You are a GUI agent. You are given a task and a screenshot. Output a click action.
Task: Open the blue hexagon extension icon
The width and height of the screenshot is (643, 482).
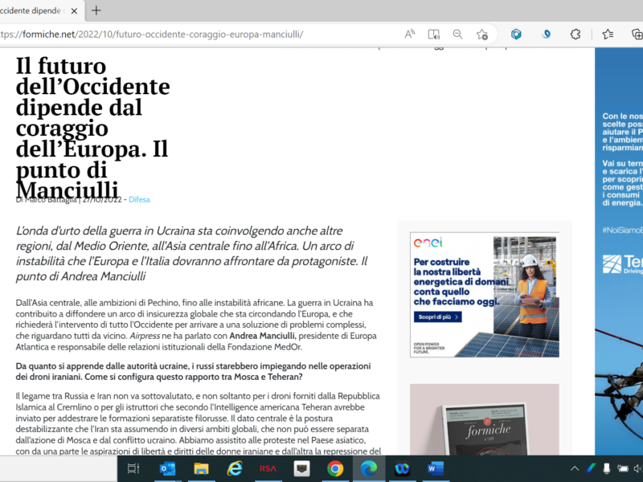click(x=516, y=34)
